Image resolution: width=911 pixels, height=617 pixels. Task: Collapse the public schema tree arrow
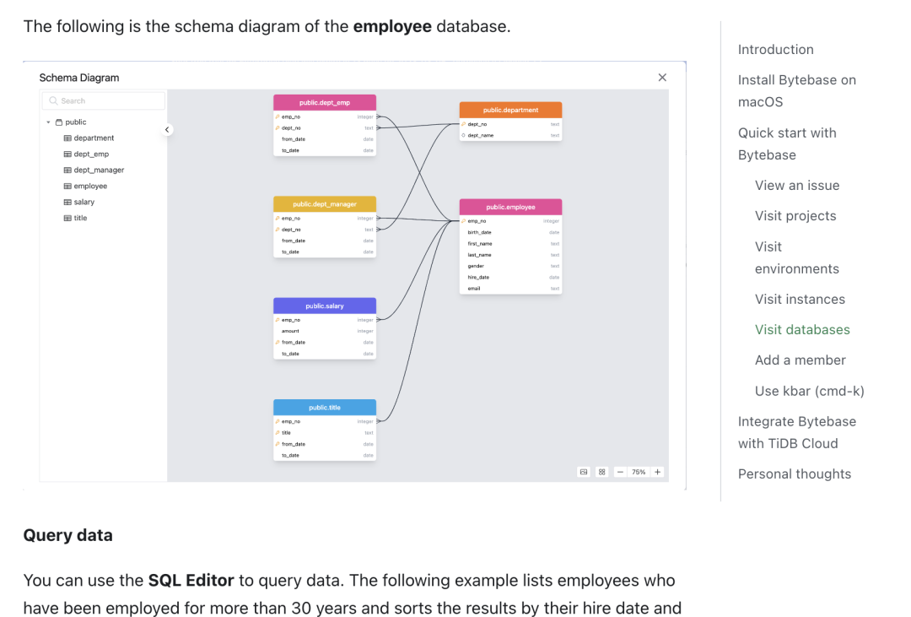[x=48, y=122]
